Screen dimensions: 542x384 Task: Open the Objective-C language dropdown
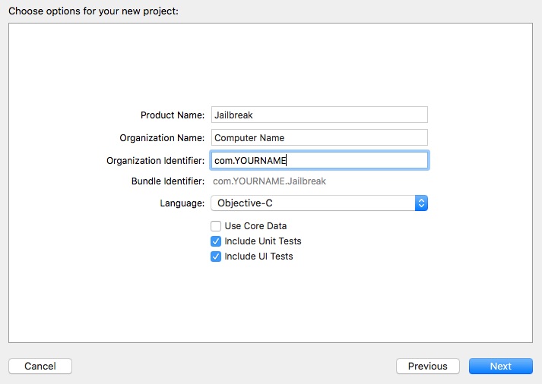[x=319, y=203]
